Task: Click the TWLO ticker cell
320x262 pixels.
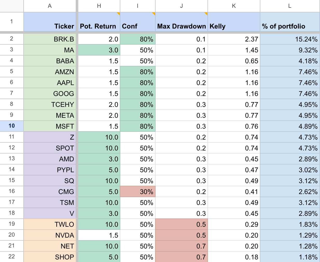Action: click(50, 224)
